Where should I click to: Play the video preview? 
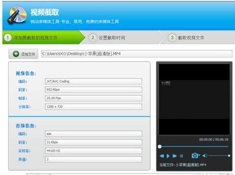[168, 156]
